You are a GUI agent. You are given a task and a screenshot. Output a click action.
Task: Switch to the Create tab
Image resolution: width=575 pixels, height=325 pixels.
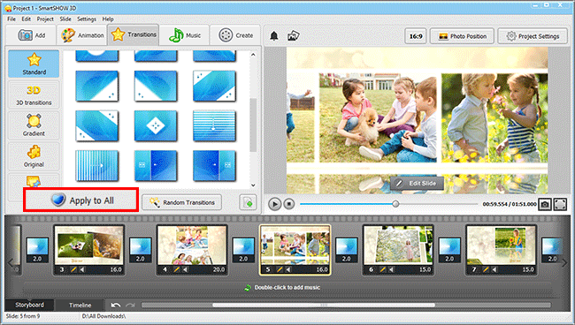235,35
